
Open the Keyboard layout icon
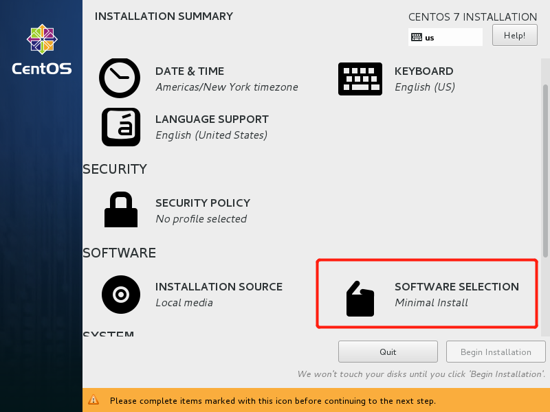coord(360,79)
